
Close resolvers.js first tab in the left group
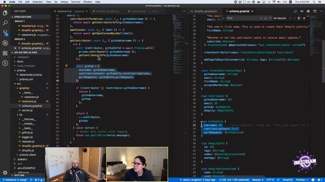click(87, 11)
